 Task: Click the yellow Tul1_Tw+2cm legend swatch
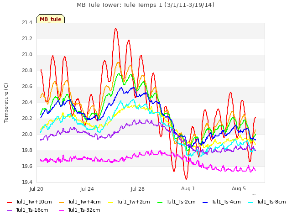[x=110, y=202]
